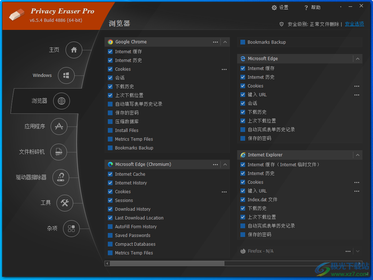Open the 设置 (Settings) menu

pos(280,7)
